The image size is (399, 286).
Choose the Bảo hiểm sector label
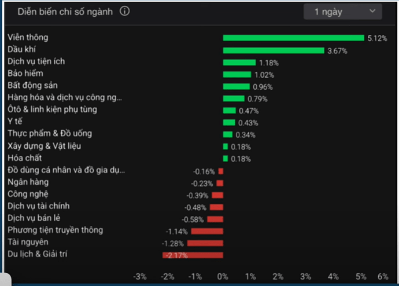pos(26,74)
